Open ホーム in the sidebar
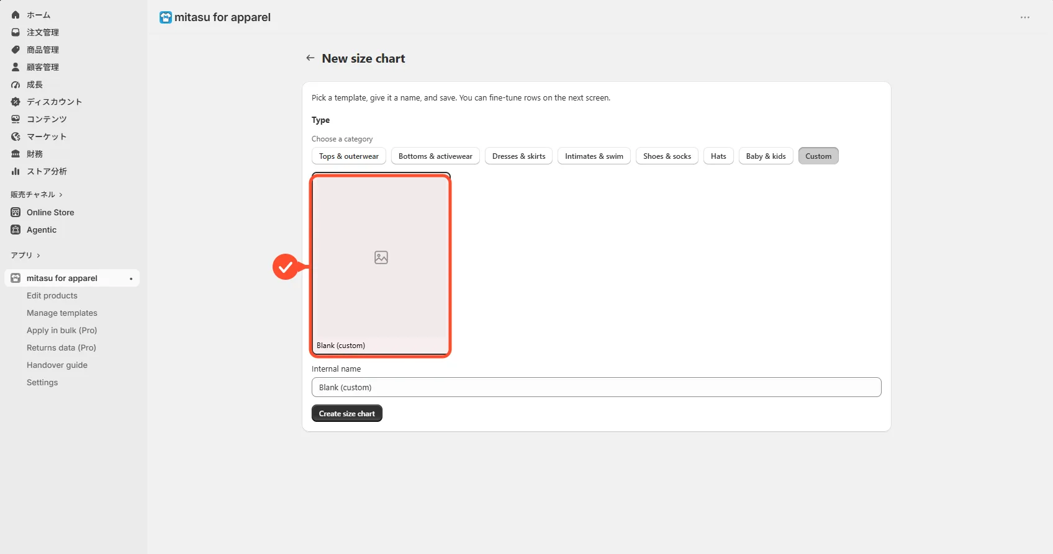 coord(38,15)
